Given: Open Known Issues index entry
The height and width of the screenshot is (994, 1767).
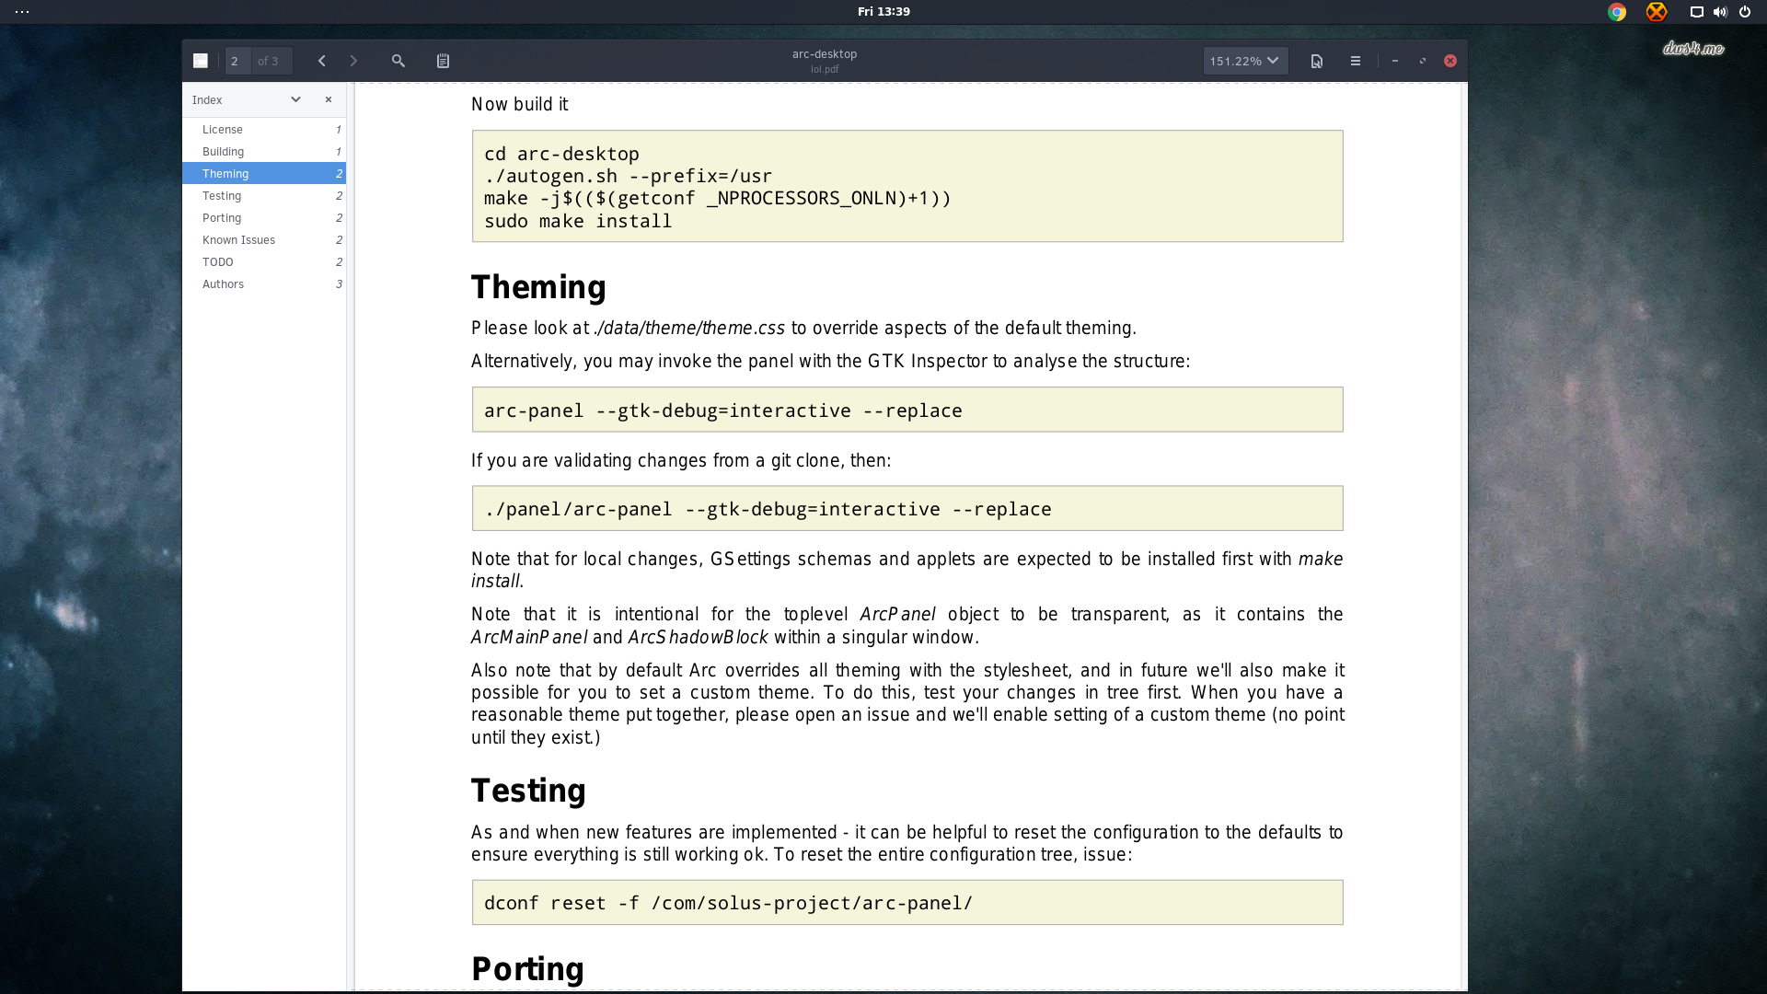Looking at the screenshot, I should (x=264, y=240).
